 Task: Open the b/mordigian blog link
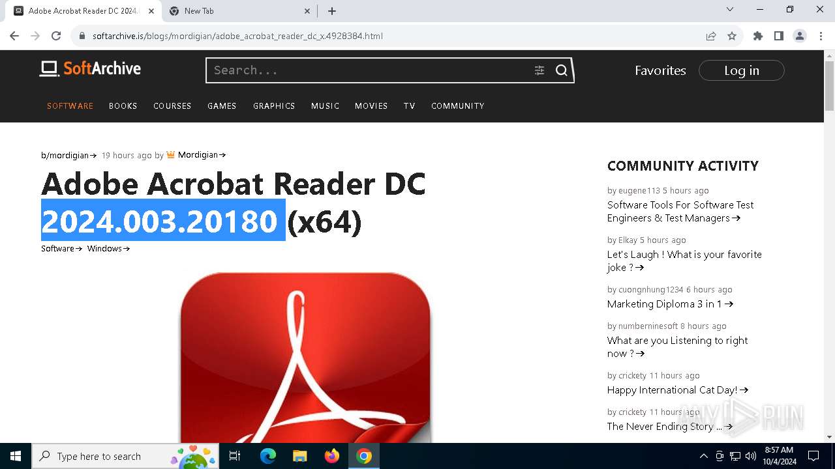69,155
